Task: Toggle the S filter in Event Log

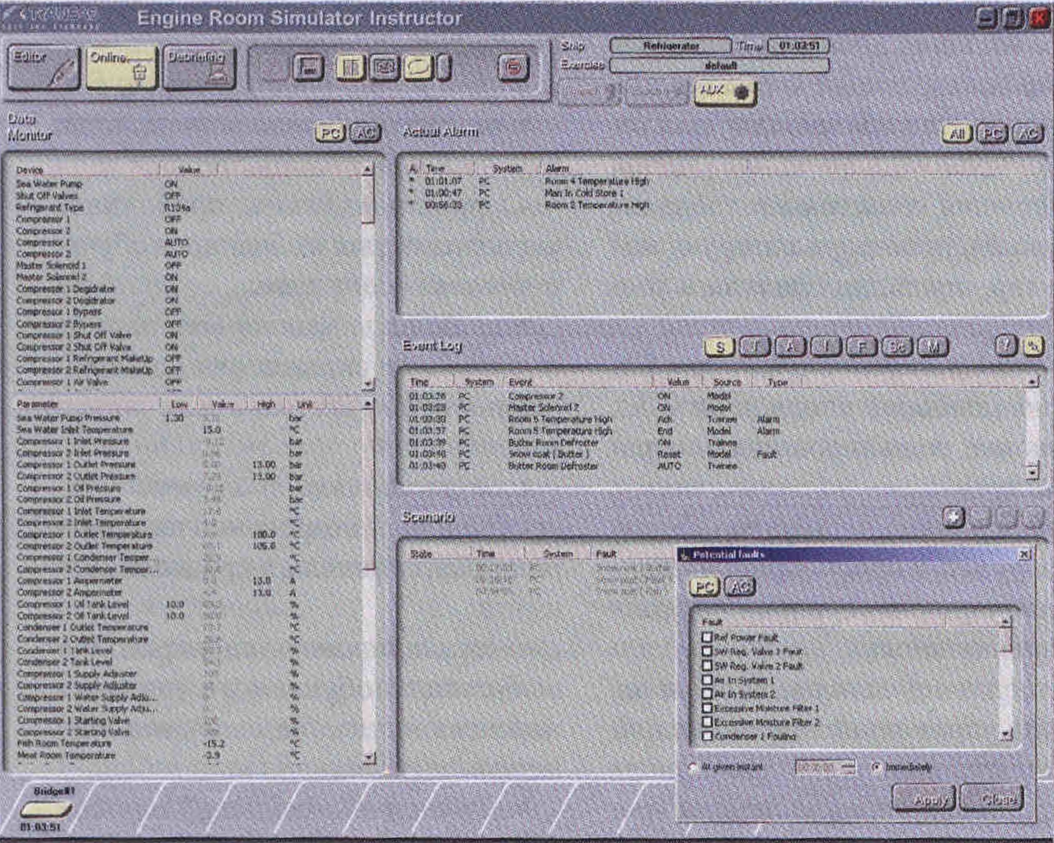Action: (719, 347)
